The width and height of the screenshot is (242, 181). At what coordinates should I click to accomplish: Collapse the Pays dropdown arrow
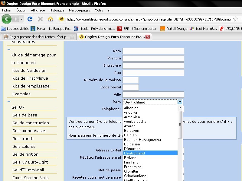180,102
